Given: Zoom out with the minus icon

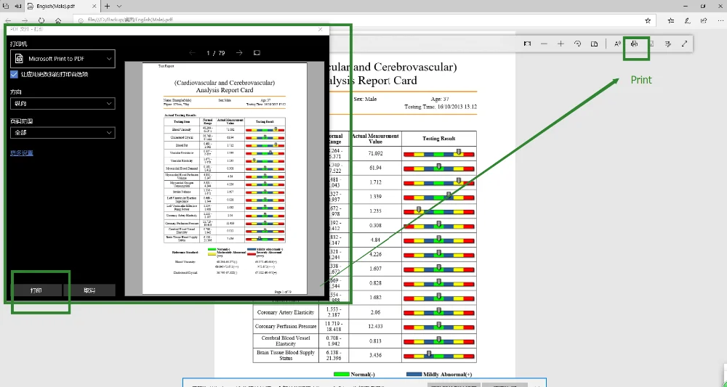Looking at the screenshot, I should (545, 44).
